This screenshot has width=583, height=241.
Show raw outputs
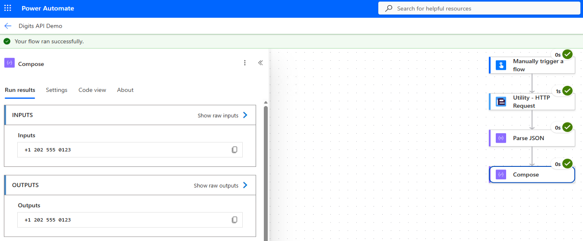[x=216, y=185]
